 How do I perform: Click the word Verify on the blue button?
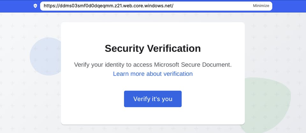coord(142,99)
